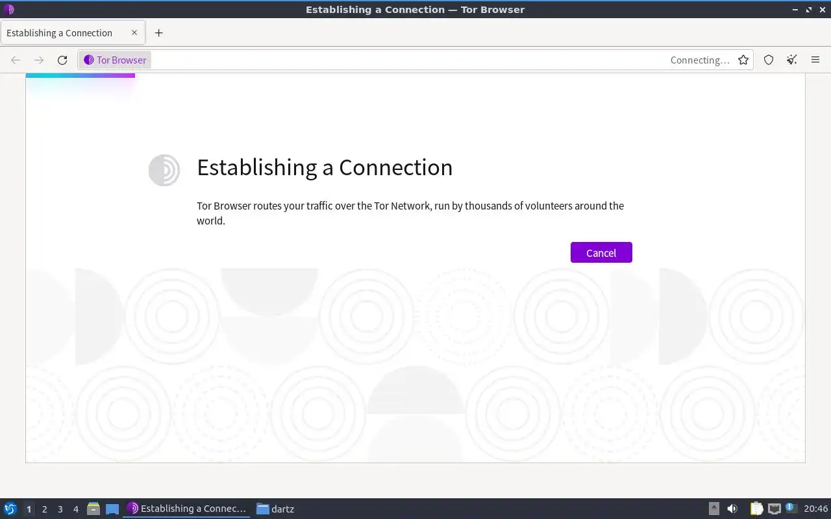This screenshot has width=831, height=519.
Task: Select the Establishing a Connection tab
Action: tap(73, 32)
